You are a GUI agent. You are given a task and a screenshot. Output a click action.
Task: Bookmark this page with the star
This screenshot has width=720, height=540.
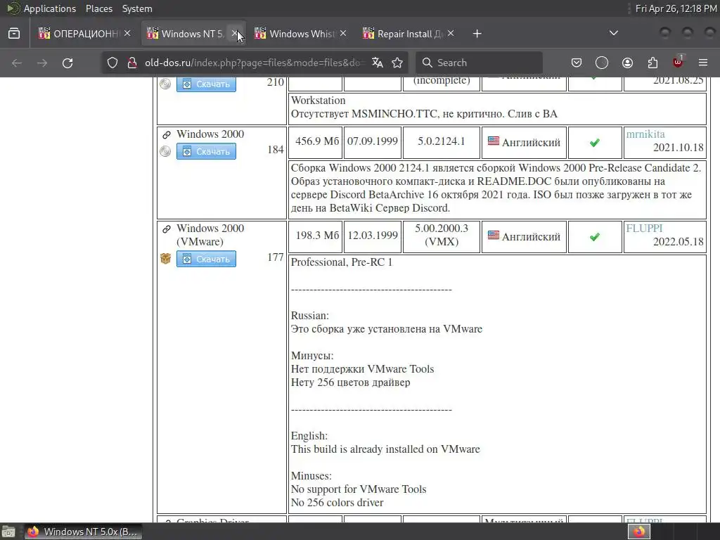point(398,63)
